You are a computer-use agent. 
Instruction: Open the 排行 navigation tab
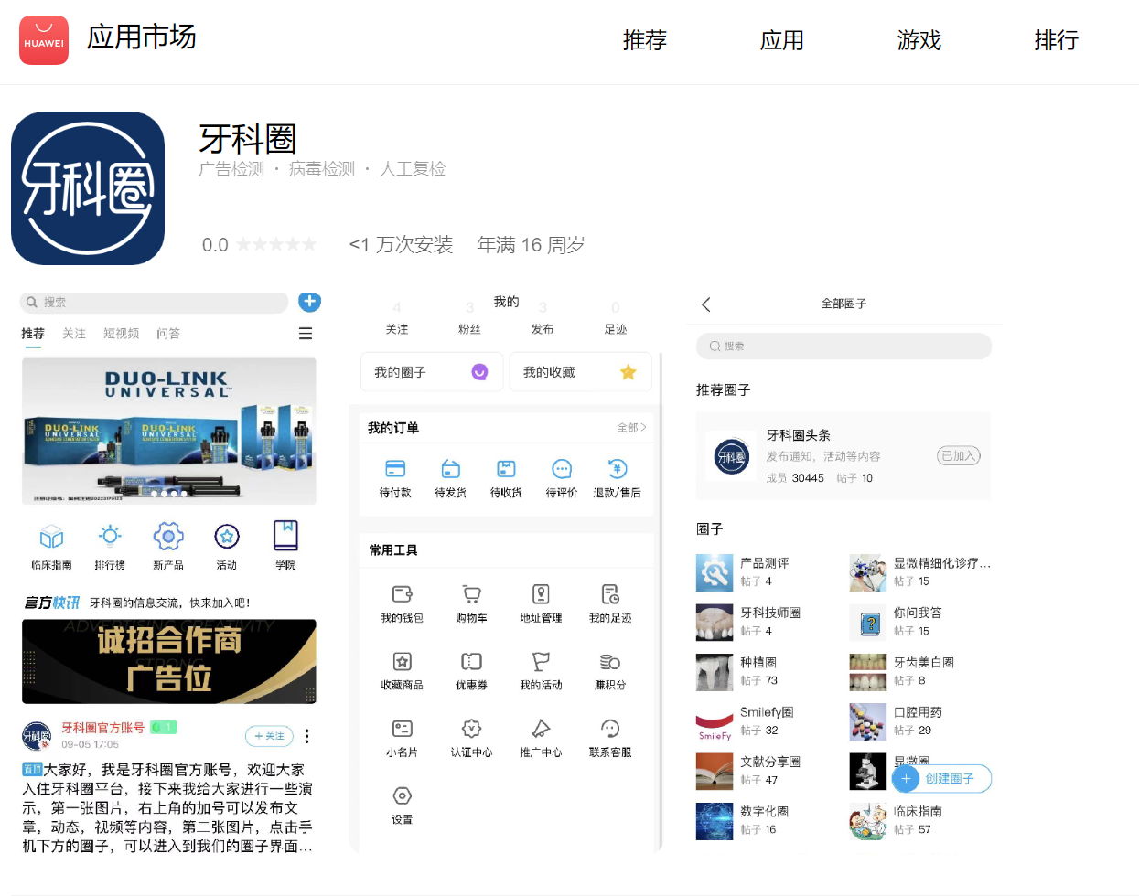pyautogui.click(x=1056, y=40)
